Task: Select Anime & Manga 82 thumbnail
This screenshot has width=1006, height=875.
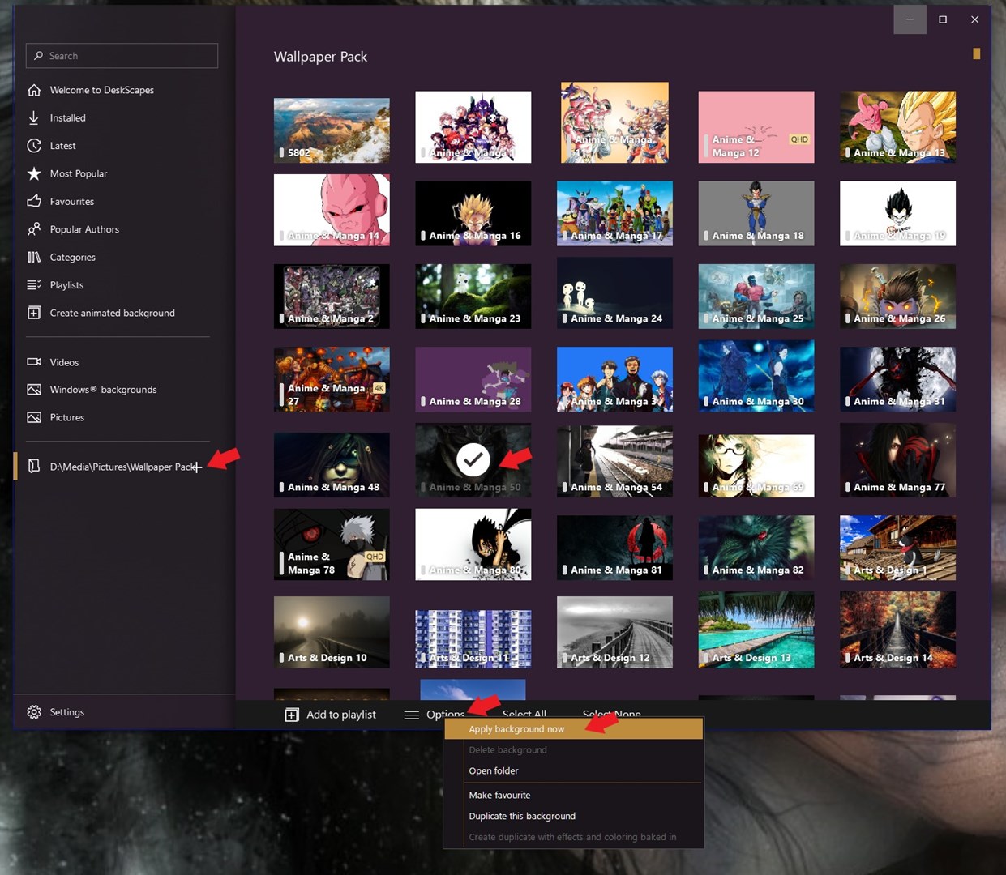Action: pos(756,548)
